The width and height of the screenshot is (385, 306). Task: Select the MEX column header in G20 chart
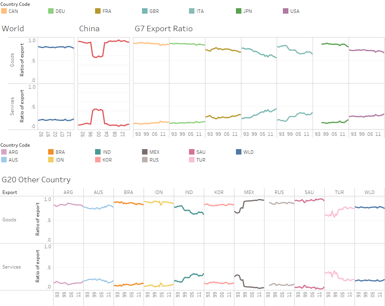[x=249, y=192]
